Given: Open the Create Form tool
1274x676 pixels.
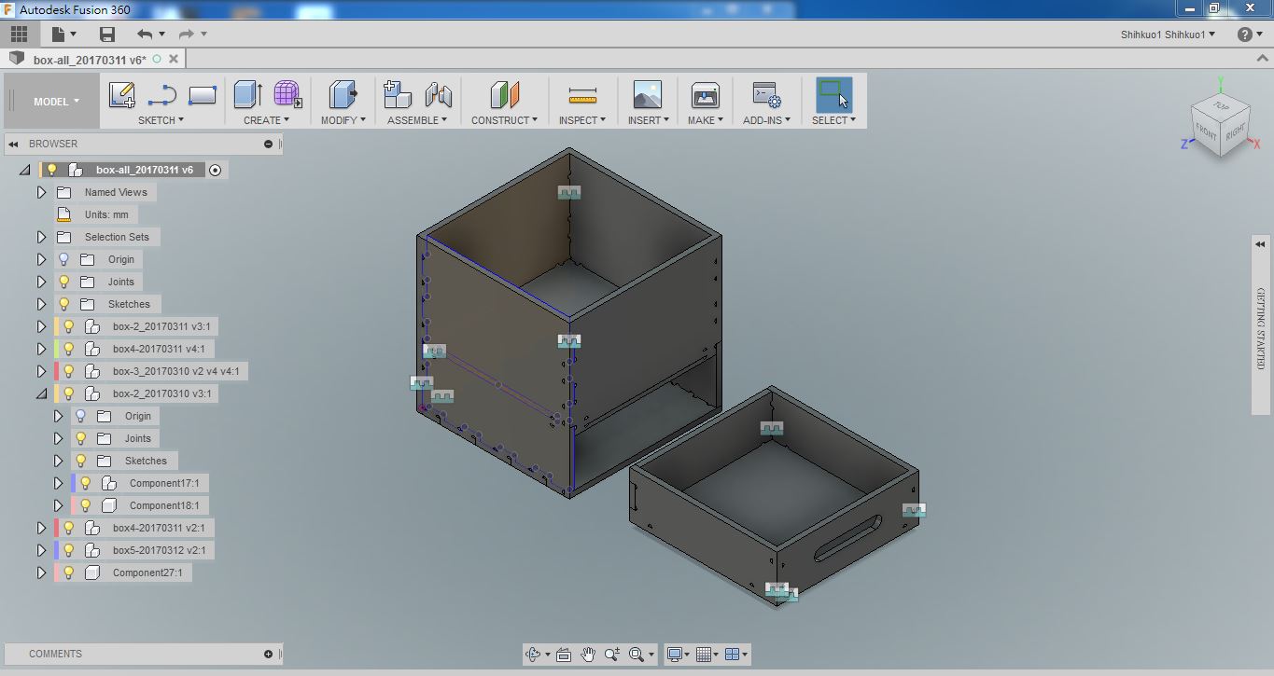Looking at the screenshot, I should (285, 95).
